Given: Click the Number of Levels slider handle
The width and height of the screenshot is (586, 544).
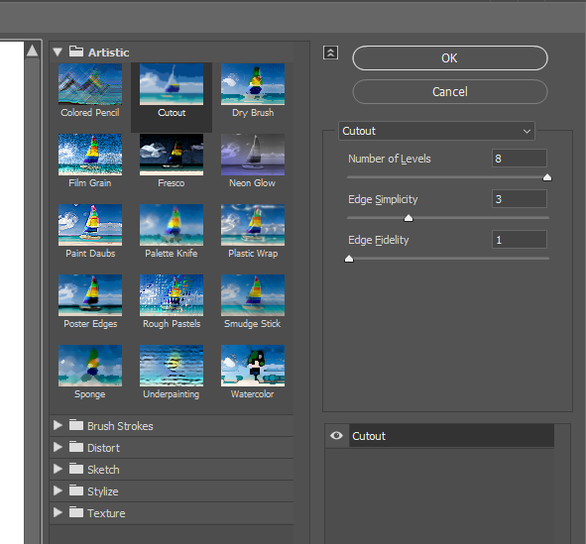Looking at the screenshot, I should (x=547, y=177).
